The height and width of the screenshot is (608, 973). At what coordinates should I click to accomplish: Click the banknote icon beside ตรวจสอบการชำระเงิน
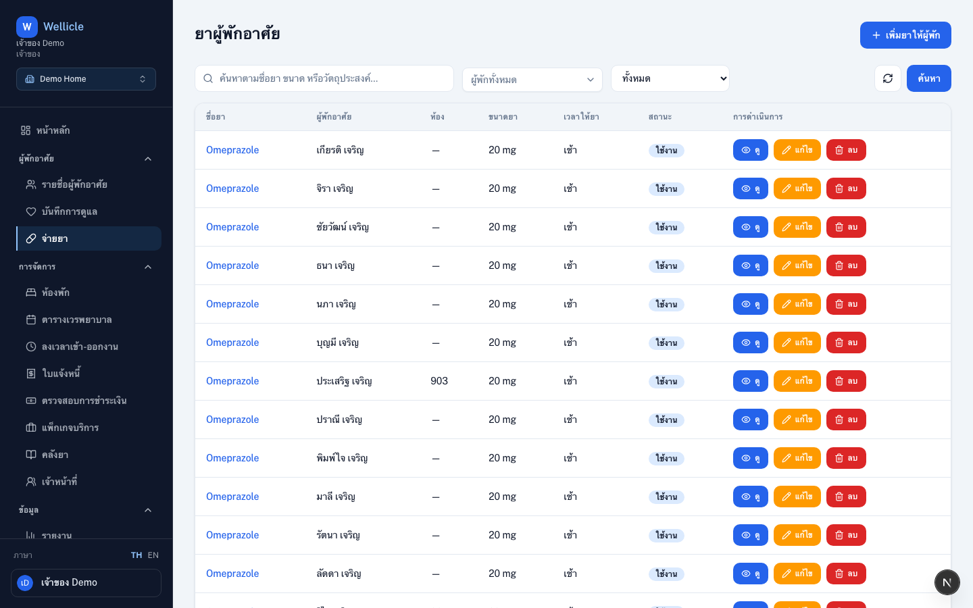31,401
